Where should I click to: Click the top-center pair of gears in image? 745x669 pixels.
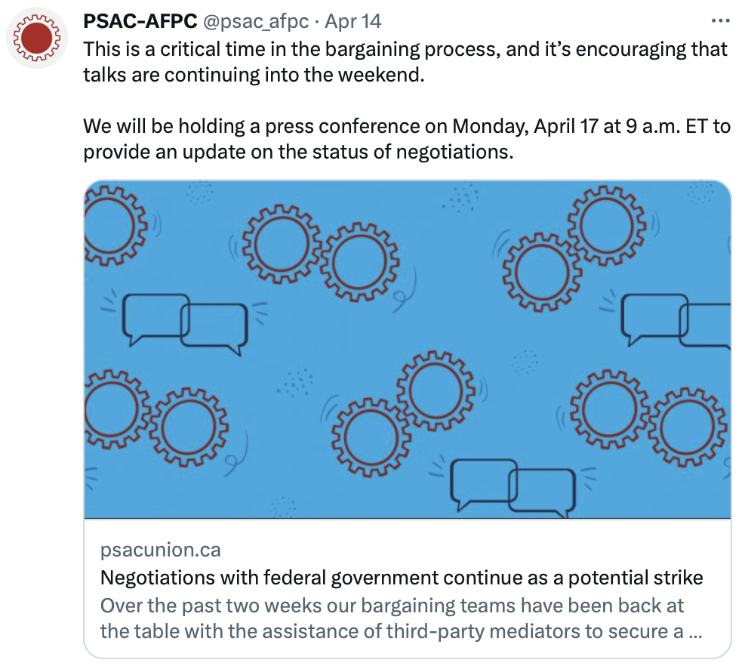pyautogui.click(x=321, y=253)
